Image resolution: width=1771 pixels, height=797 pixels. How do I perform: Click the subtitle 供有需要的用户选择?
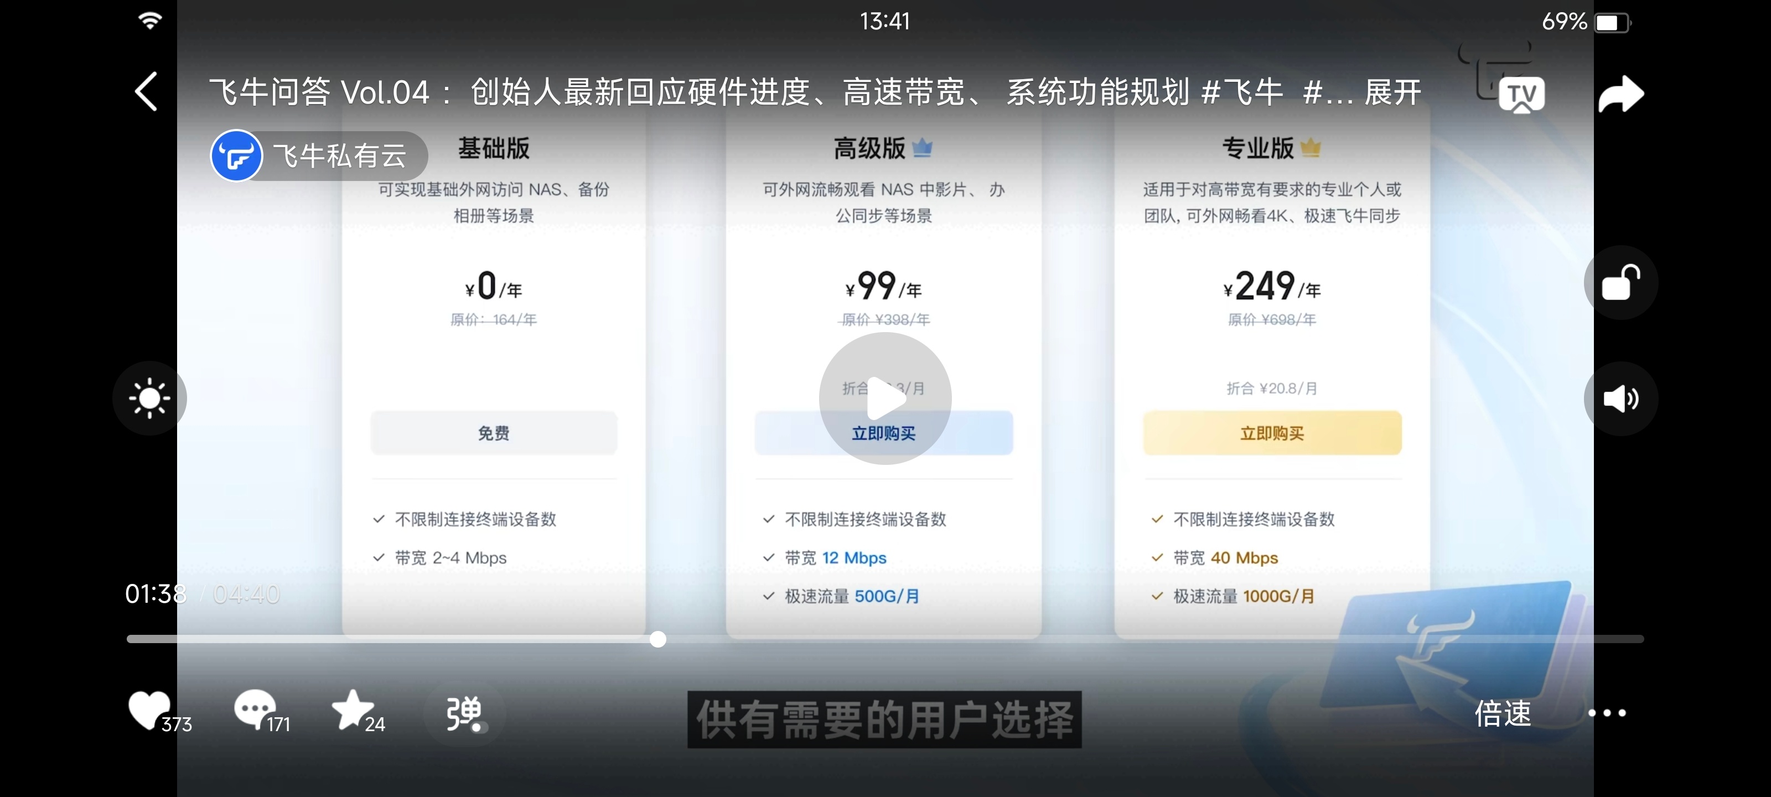click(884, 720)
